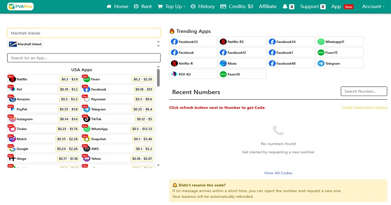The width and height of the screenshot is (391, 205).
Task: Select the Facebook34 trending app
Action: [x=291, y=42]
